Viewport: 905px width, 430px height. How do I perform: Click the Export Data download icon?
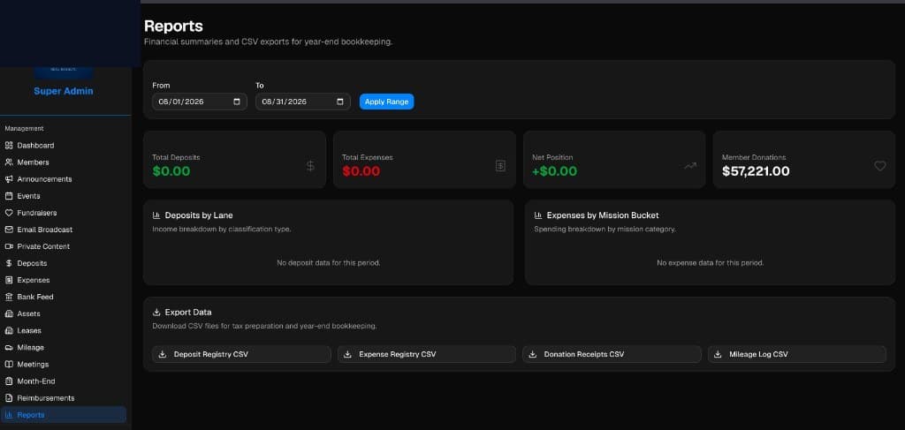[156, 312]
